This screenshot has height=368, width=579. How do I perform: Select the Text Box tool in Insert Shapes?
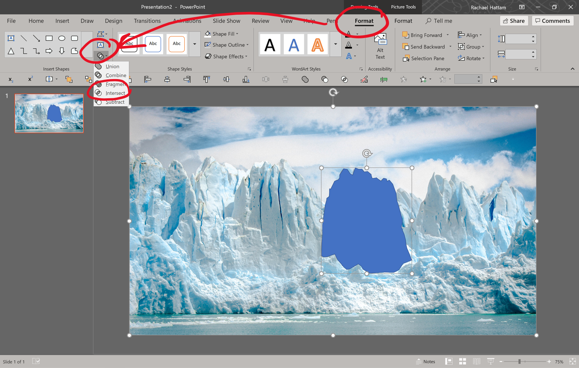pos(11,38)
